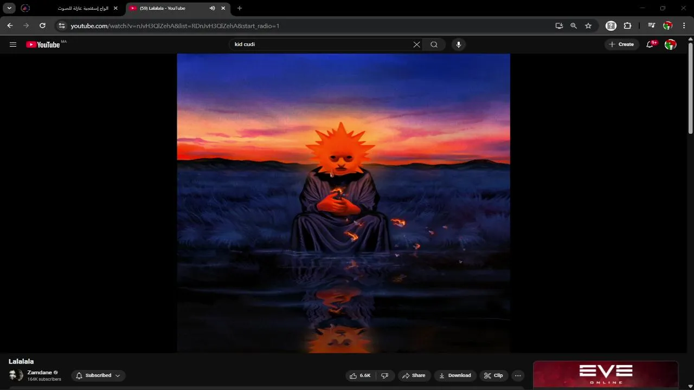Open the YouTube guide hamburger menu

[x=13, y=44]
